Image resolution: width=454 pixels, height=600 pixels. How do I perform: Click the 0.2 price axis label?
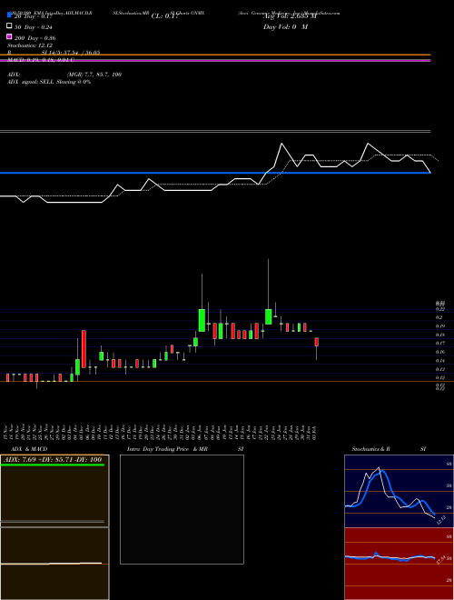(439, 317)
